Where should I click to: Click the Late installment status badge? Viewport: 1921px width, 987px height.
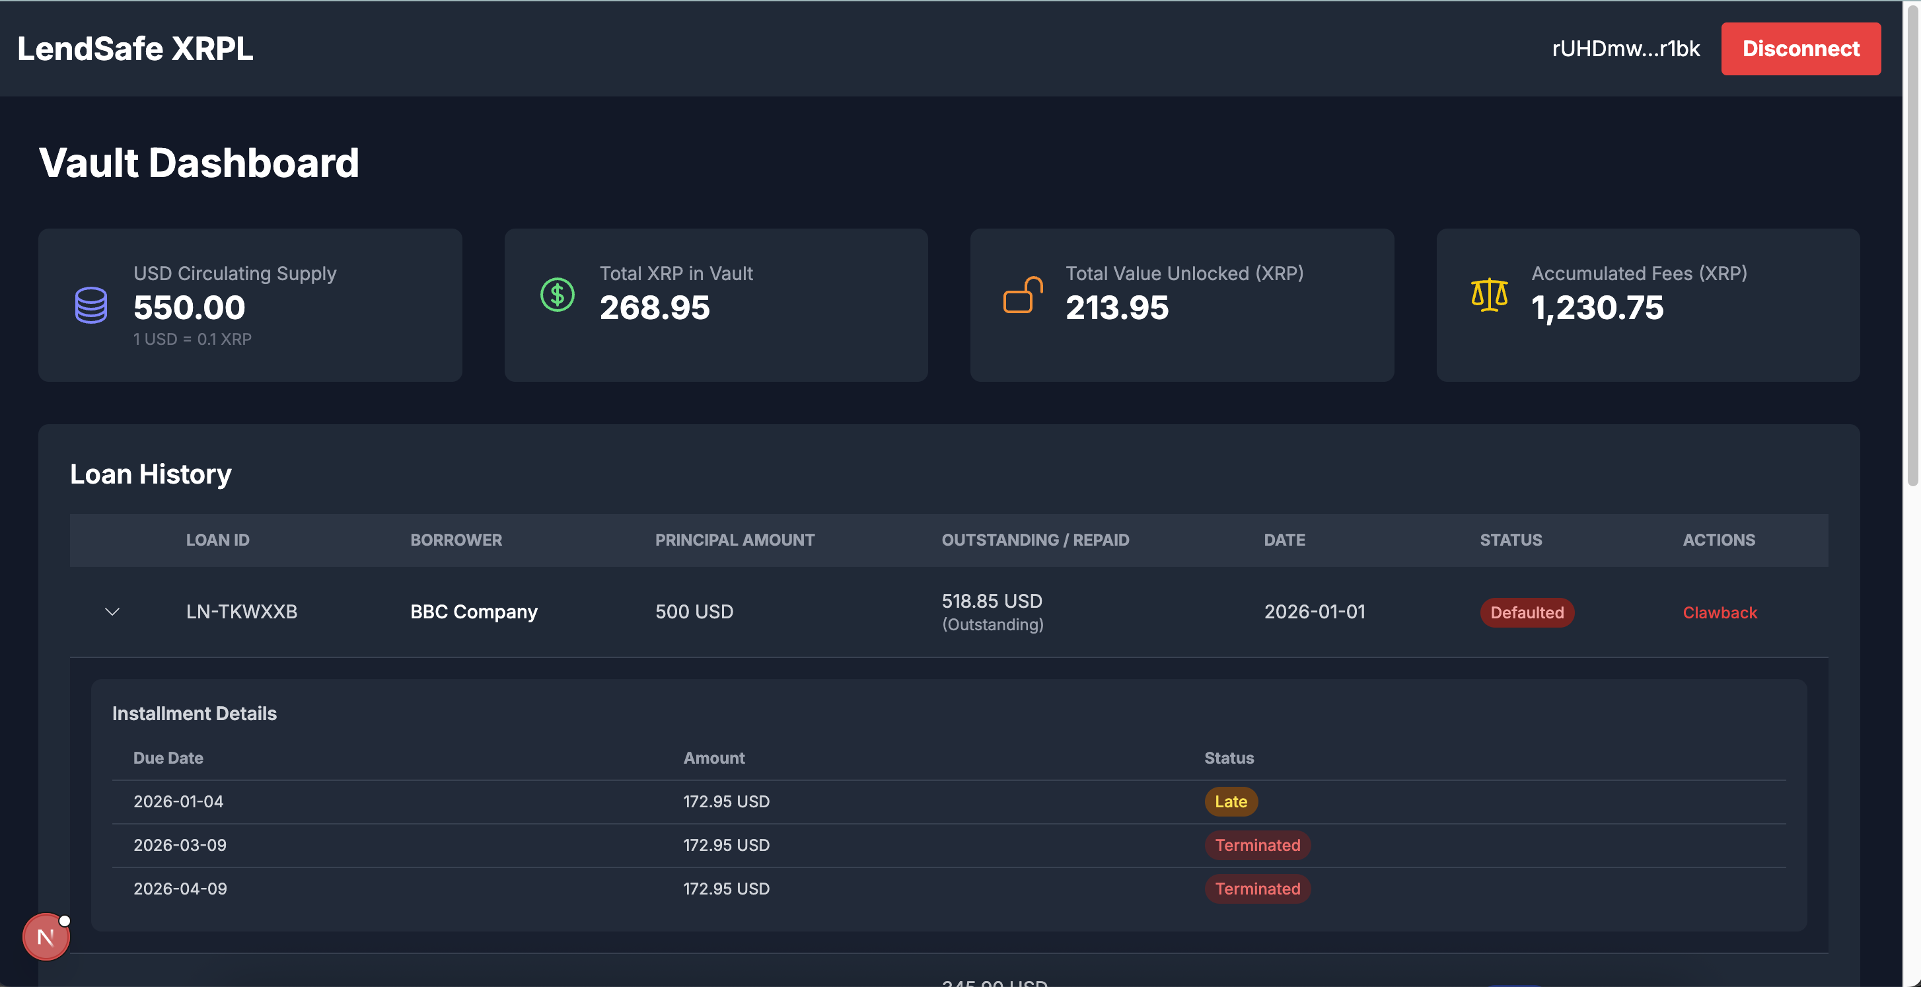click(1231, 801)
